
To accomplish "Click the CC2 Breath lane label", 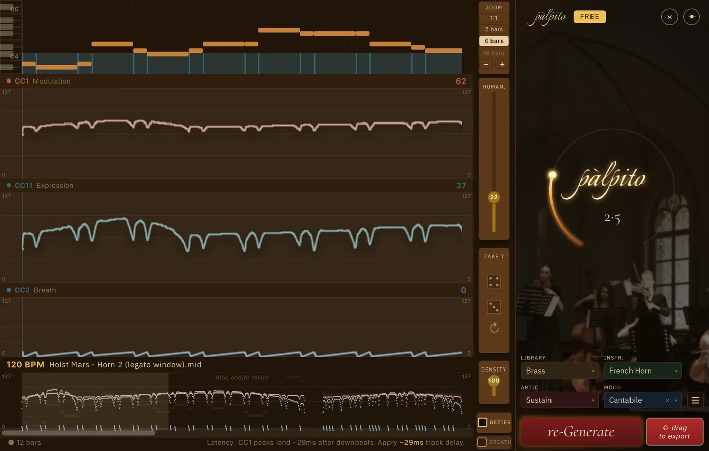I will pos(35,290).
